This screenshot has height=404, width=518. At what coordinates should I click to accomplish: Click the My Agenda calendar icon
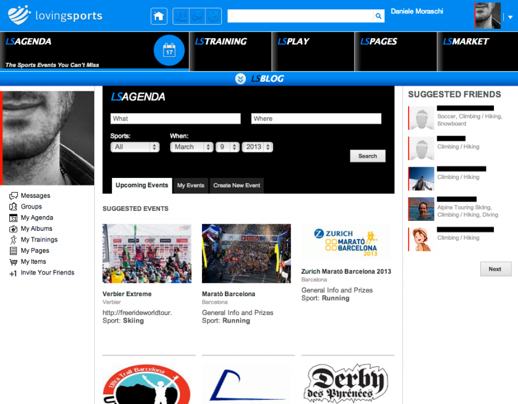(13, 218)
